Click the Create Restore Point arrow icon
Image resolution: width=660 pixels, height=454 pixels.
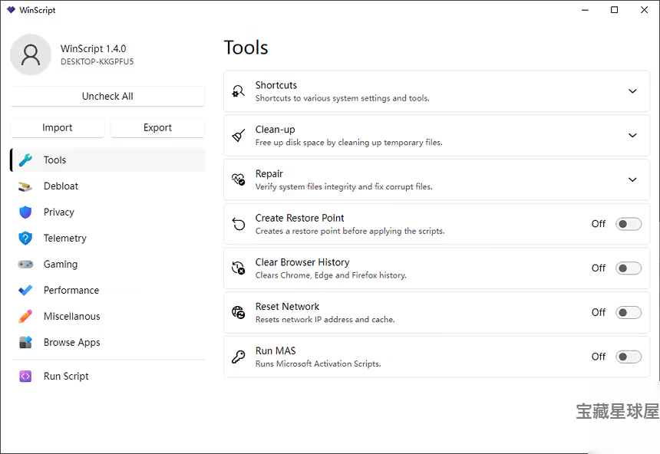coord(238,224)
